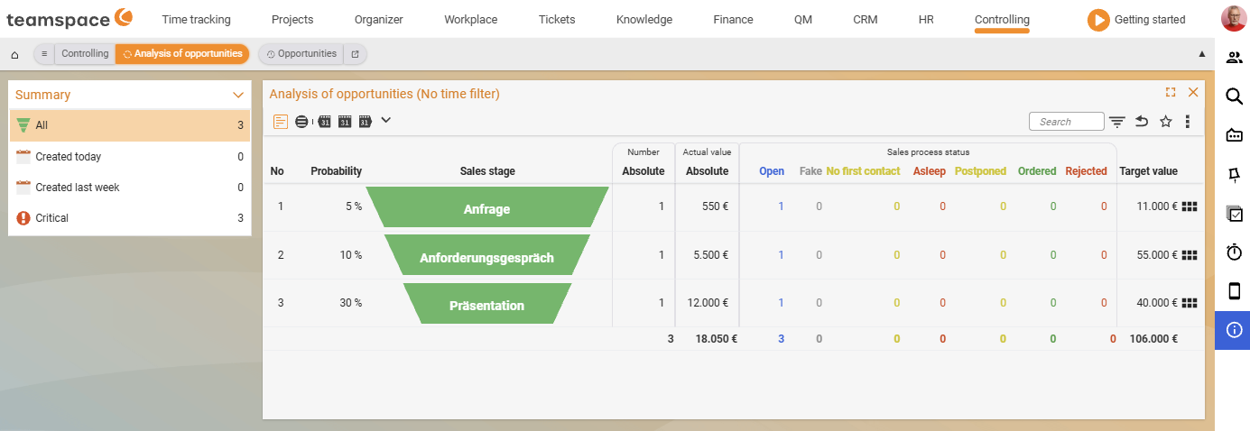
Task: Go to next period calendar icon
Action: (366, 121)
